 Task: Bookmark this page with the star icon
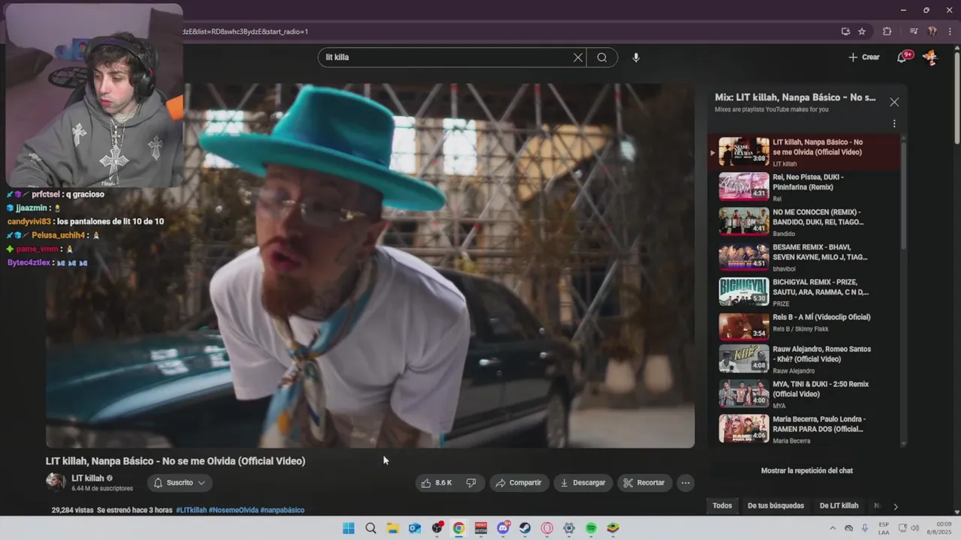point(862,31)
